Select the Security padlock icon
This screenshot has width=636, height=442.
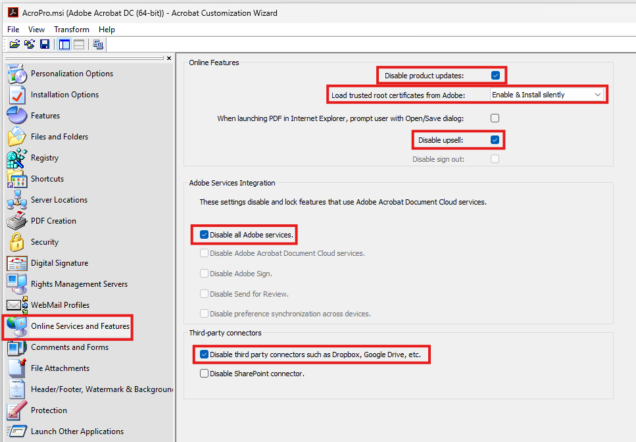point(16,242)
